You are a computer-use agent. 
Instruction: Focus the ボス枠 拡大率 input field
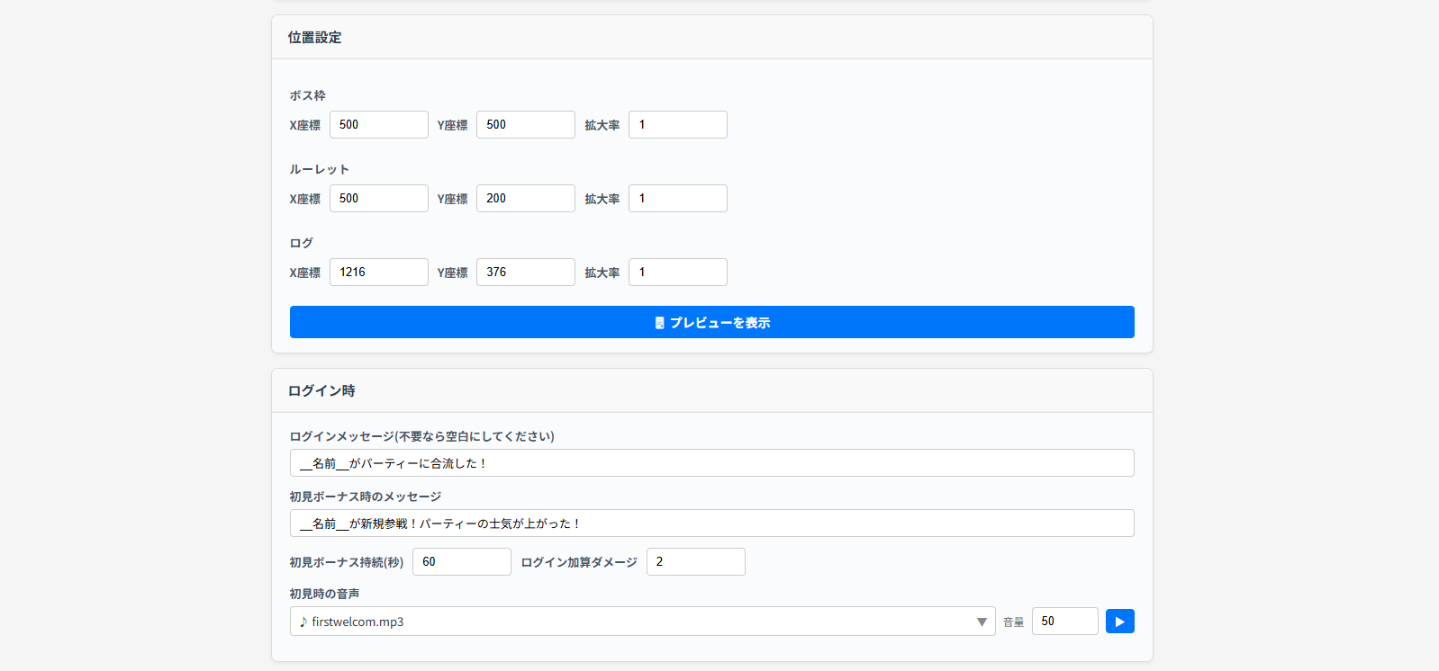pos(677,125)
